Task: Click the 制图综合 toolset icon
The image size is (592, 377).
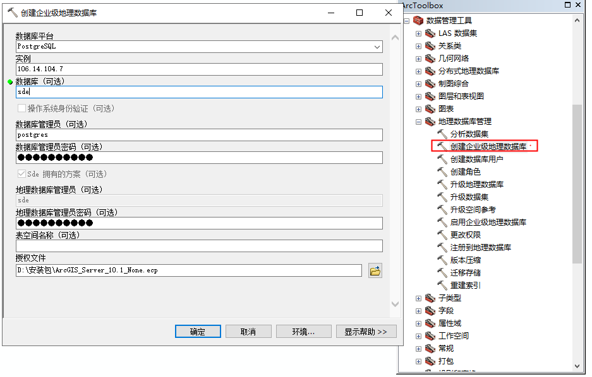Action: pyautogui.click(x=430, y=84)
